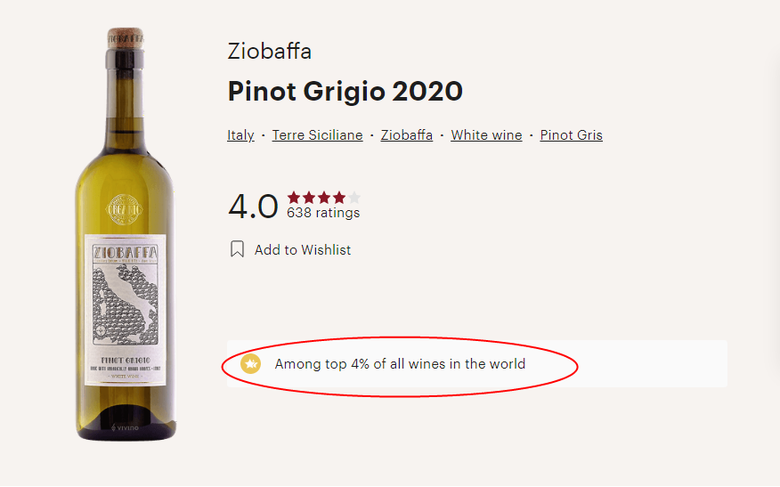The width and height of the screenshot is (780, 487).
Task: Click the gold crown badge icon
Action: point(251,363)
